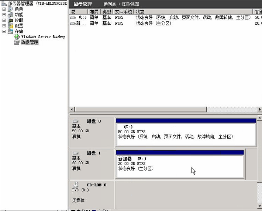Image resolution: width=262 pixels, height=211 pixels.
Task: Select the 新加卷 (E:) partition block
Action: (x=179, y=166)
